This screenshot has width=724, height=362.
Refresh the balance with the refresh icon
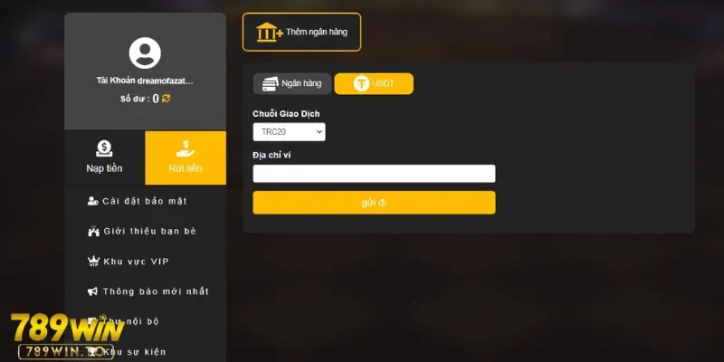click(x=167, y=99)
